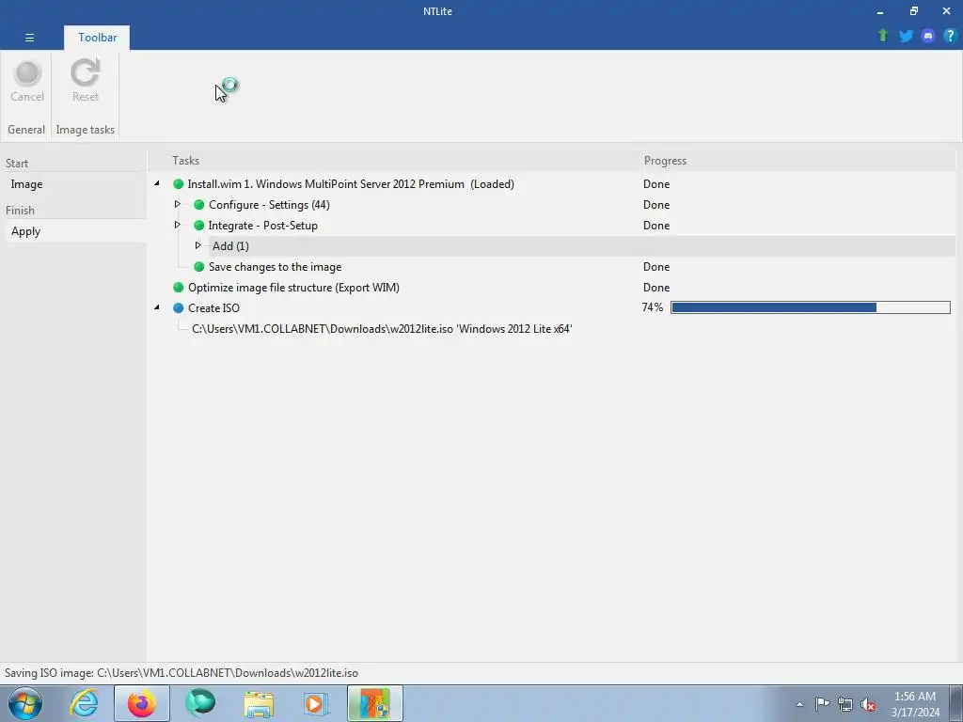Click the Cancel button in toolbar

(27, 81)
